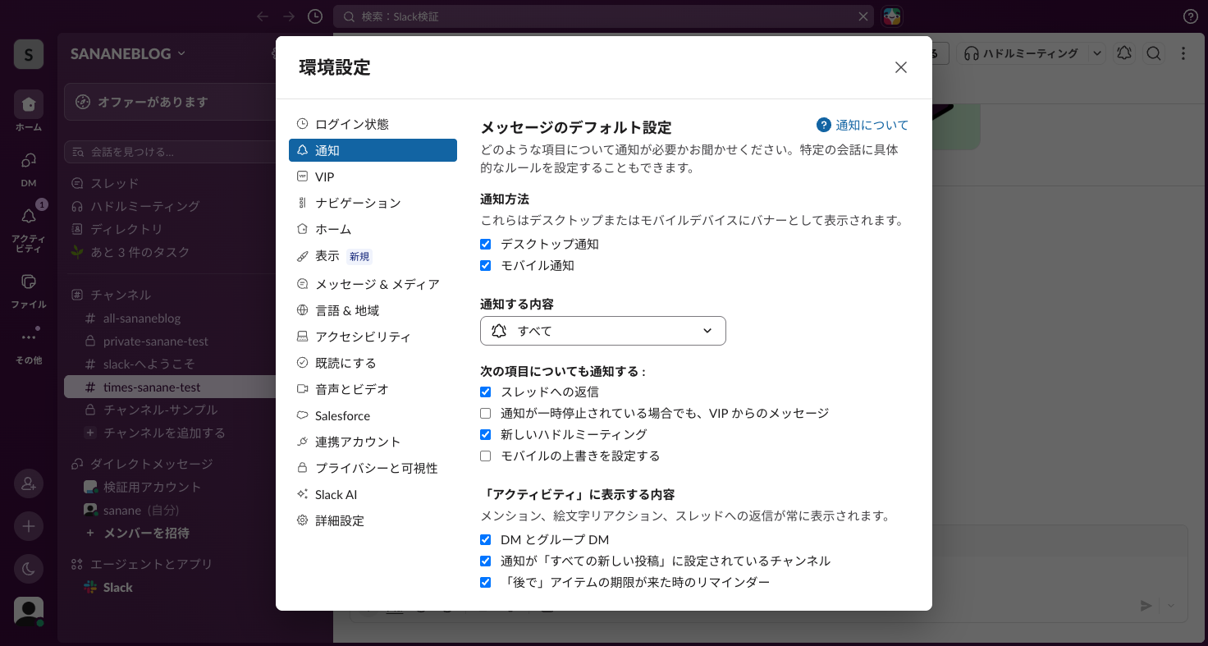
Task: Select 通知 settings tab
Action: click(x=373, y=150)
